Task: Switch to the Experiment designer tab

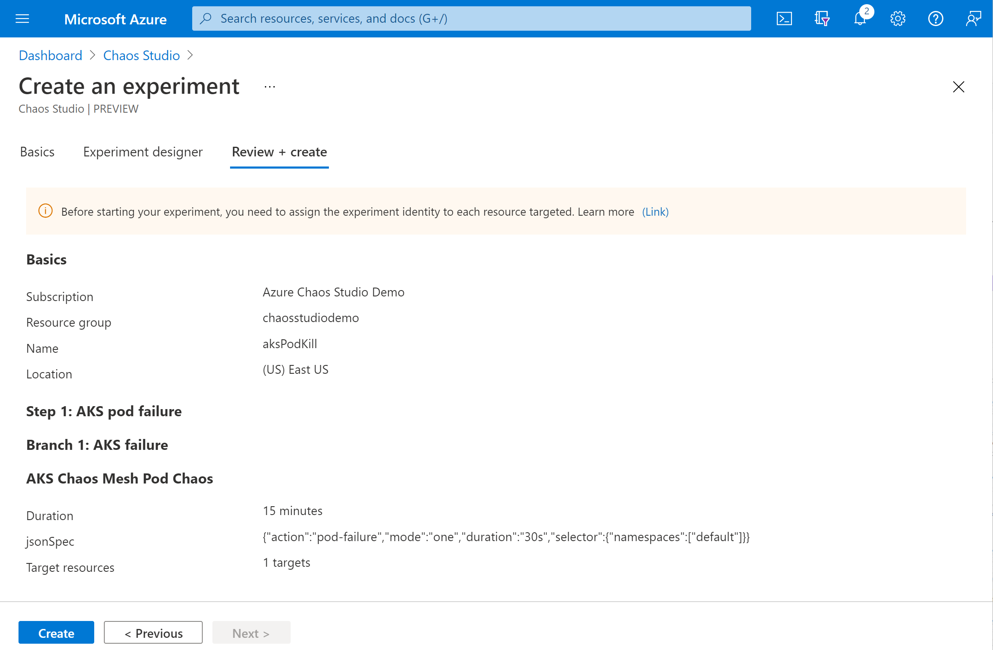Action: point(143,151)
